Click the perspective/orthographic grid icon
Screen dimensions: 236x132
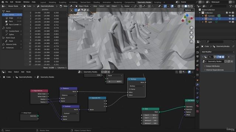click(x=191, y=41)
